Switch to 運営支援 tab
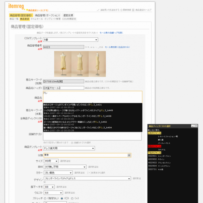Screen dimensions: 203x203 click(x=68, y=15)
